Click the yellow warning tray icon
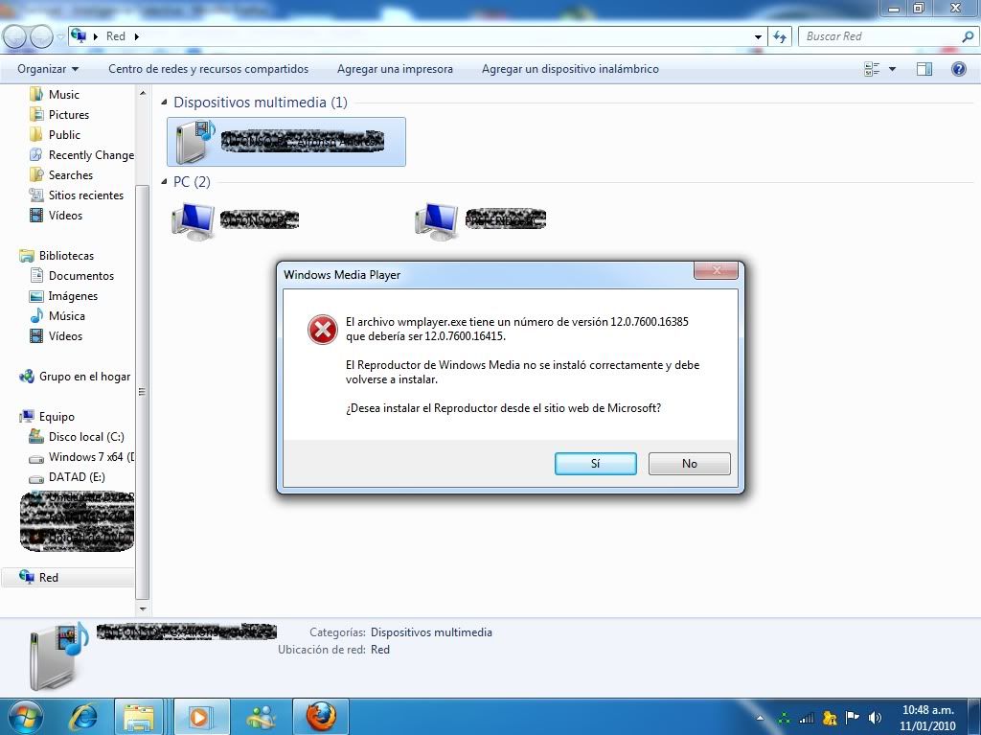The image size is (981, 735). point(830,718)
